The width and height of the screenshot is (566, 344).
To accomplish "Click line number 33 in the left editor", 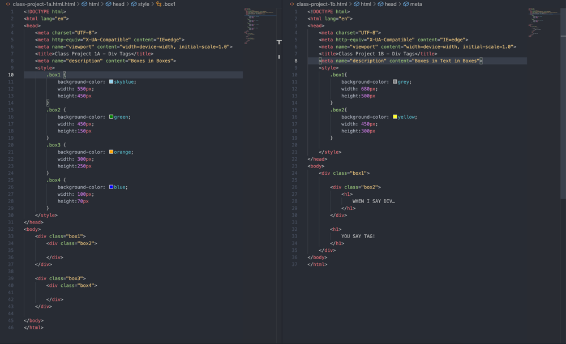I will [11, 236].
